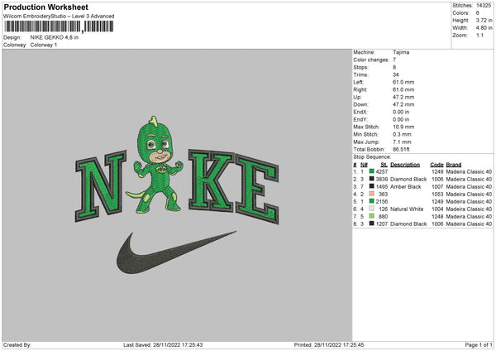Click the Up value "47.2 mm"
The width and height of the screenshot is (496, 351).
click(403, 97)
